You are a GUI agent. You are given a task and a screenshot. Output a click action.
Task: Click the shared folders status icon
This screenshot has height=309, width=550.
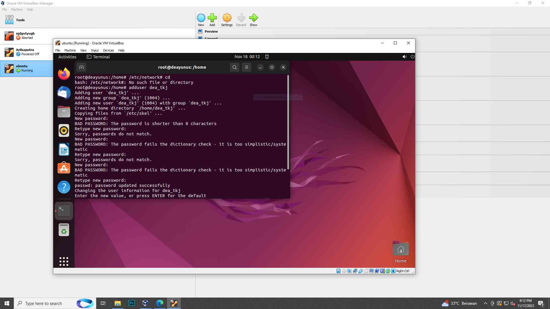[x=366, y=271]
